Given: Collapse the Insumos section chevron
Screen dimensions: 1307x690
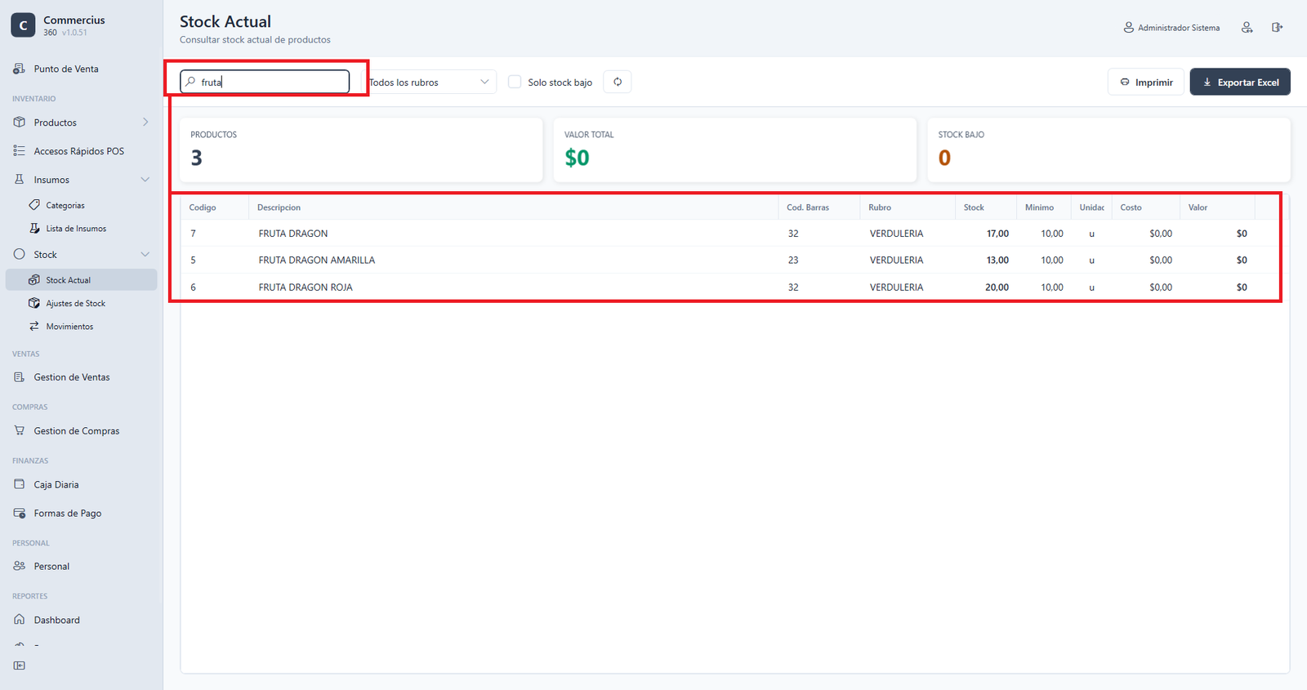Looking at the screenshot, I should point(145,180).
